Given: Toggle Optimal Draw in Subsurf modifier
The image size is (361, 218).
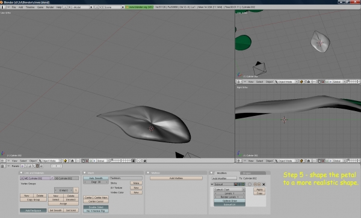Looking at the screenshot, I should [230, 201].
